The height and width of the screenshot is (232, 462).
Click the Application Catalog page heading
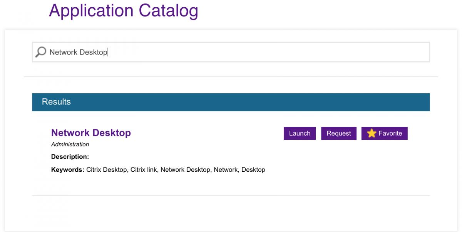pyautogui.click(x=123, y=10)
